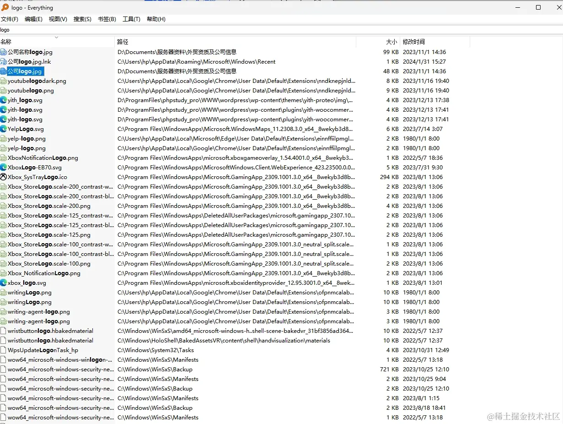Select the file Xbox_SysTrayLogo.ico
This screenshot has width=563, height=424.
tap(38, 177)
